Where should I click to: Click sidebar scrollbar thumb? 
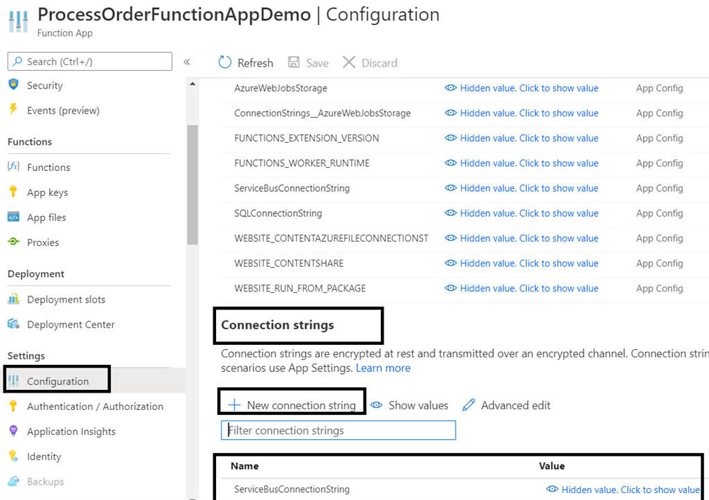tap(192, 184)
